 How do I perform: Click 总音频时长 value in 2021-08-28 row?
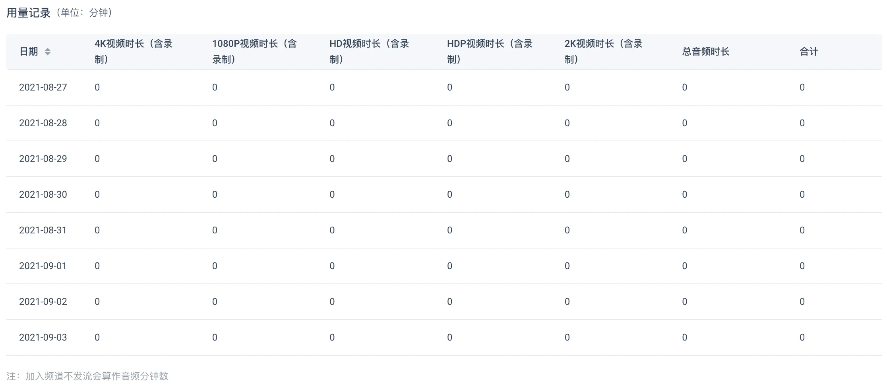coord(684,123)
